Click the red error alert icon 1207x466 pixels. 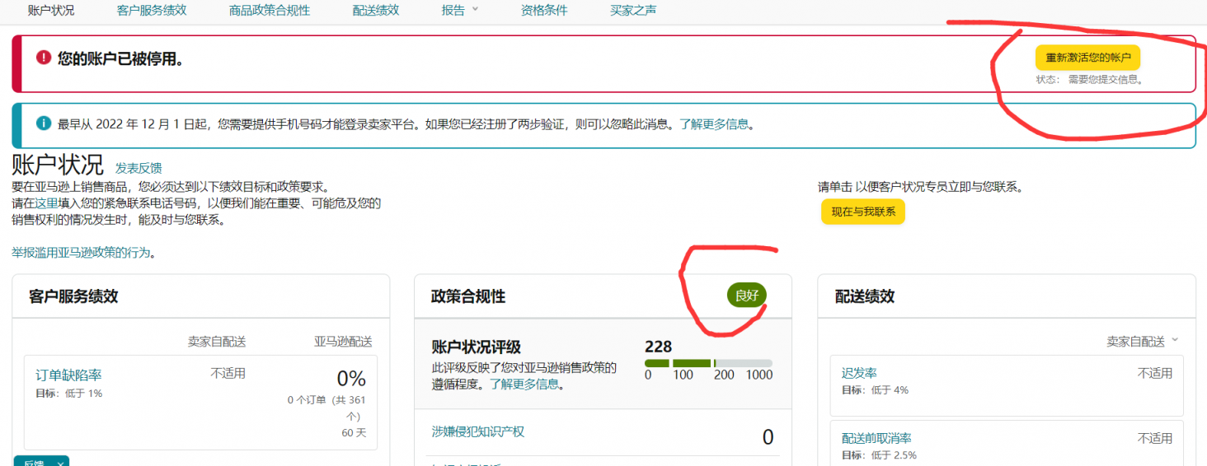[x=44, y=58]
